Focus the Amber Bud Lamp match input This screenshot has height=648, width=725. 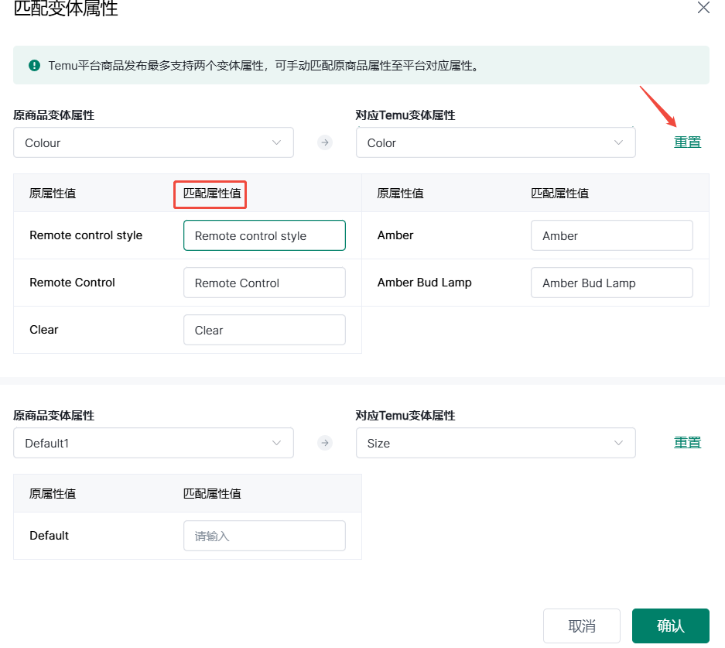pyautogui.click(x=612, y=283)
